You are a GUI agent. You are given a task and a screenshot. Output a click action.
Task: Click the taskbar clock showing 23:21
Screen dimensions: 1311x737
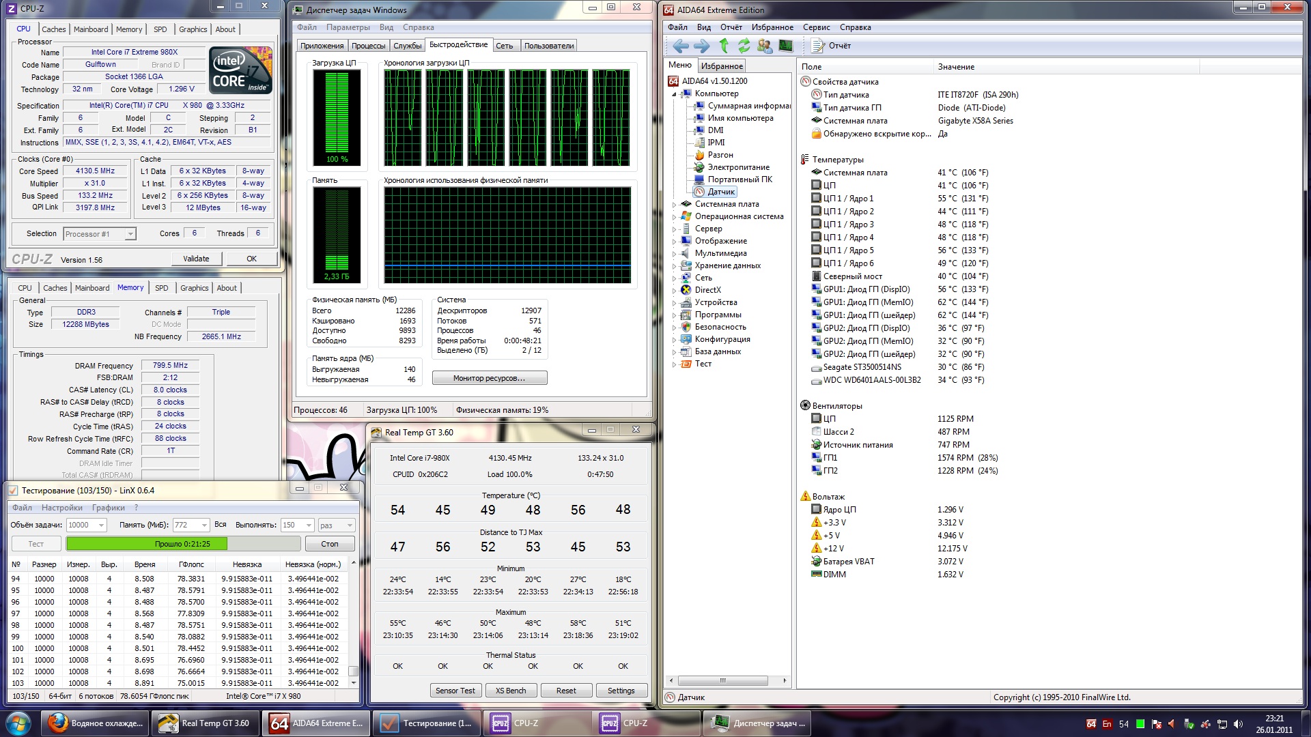coord(1274,723)
